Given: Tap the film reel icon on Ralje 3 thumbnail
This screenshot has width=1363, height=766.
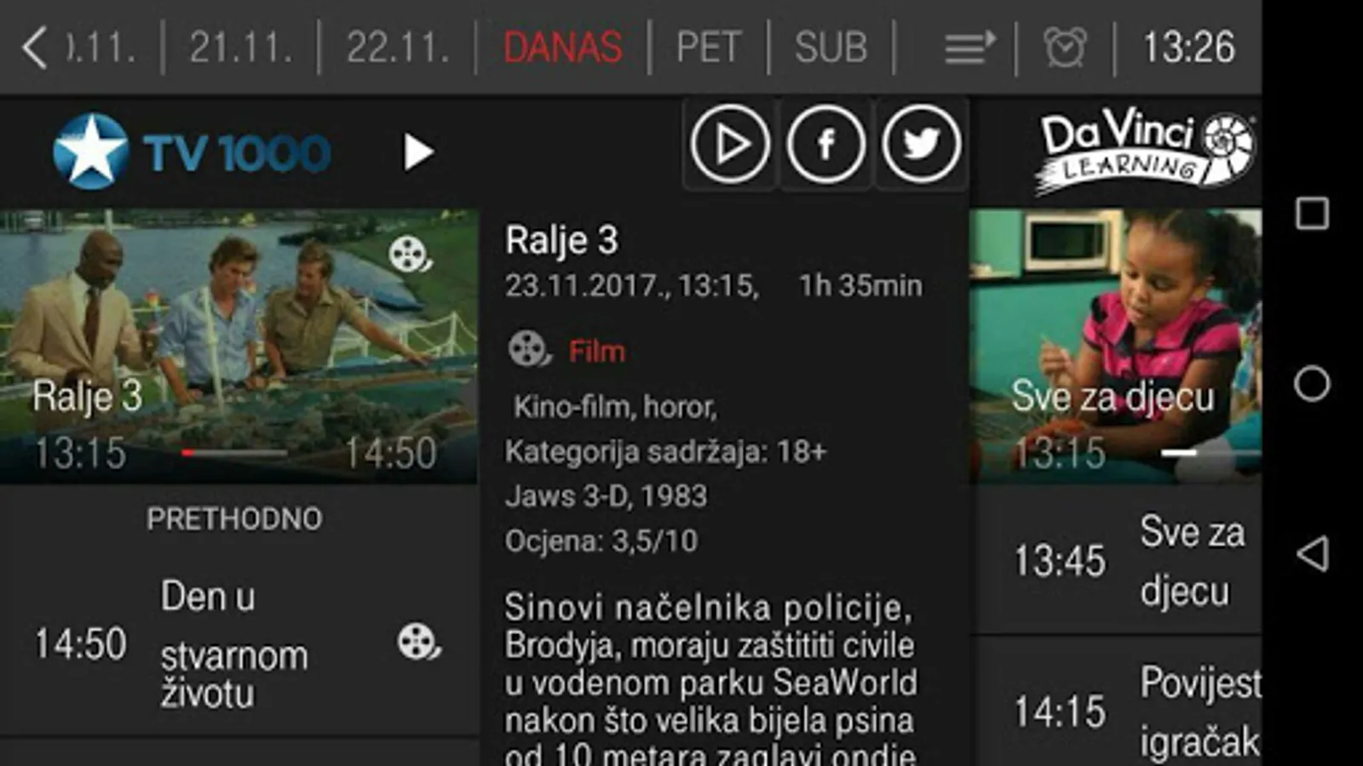Looking at the screenshot, I should point(410,254).
